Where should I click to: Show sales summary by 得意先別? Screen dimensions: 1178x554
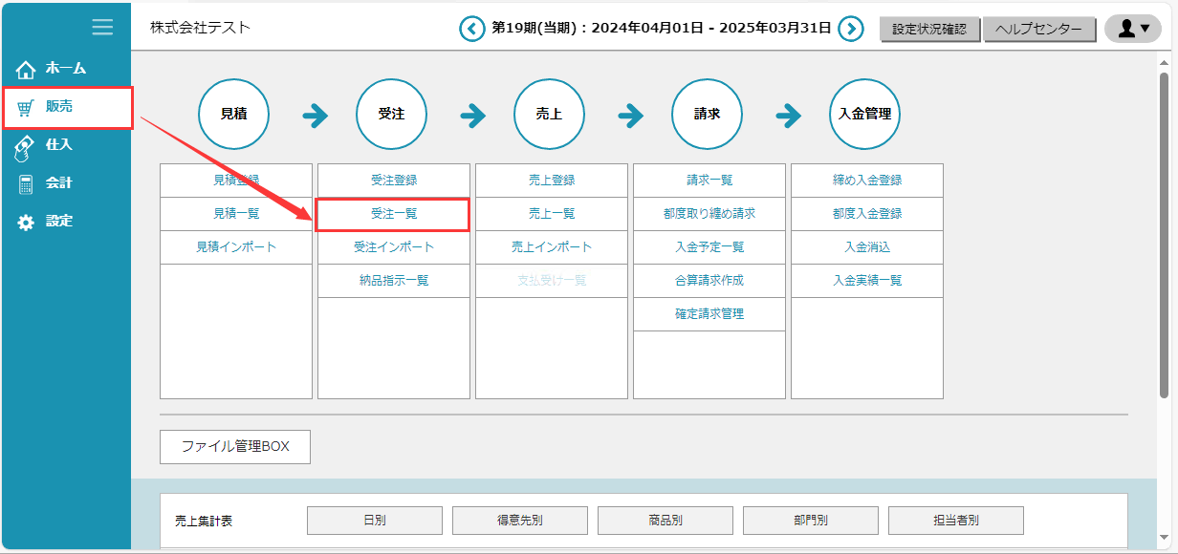click(520, 521)
